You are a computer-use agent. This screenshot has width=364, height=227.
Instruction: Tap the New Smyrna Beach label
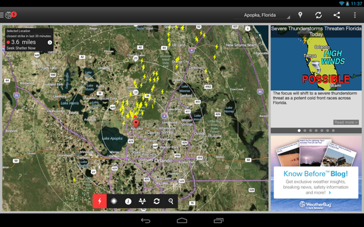[241, 45]
